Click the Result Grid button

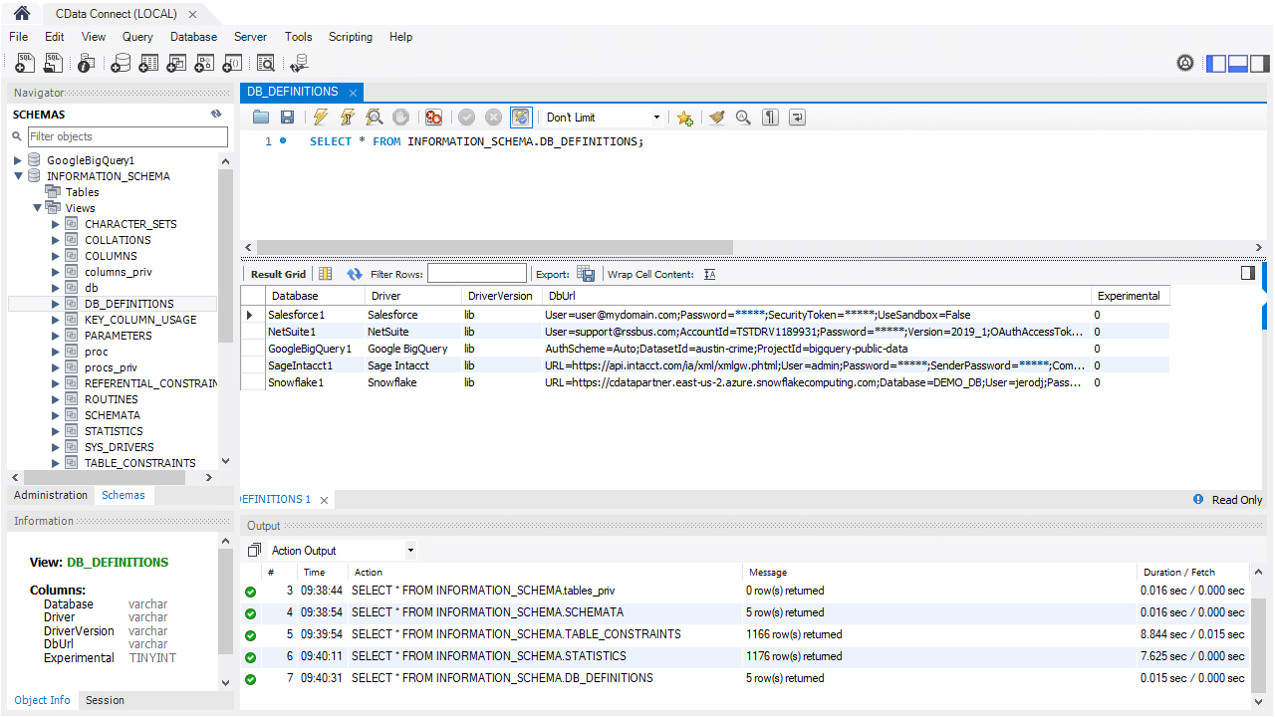[278, 274]
